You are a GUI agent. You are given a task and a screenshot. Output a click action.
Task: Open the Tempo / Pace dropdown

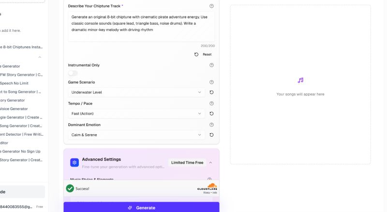coord(136,113)
